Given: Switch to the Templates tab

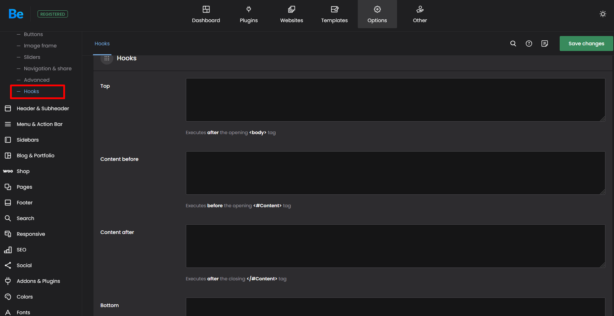Looking at the screenshot, I should pos(334,14).
